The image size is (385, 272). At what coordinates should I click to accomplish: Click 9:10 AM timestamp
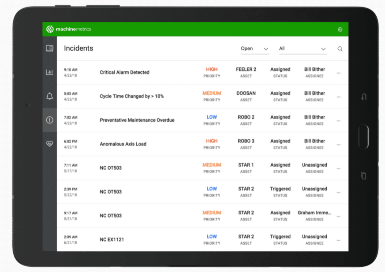[x=71, y=70]
